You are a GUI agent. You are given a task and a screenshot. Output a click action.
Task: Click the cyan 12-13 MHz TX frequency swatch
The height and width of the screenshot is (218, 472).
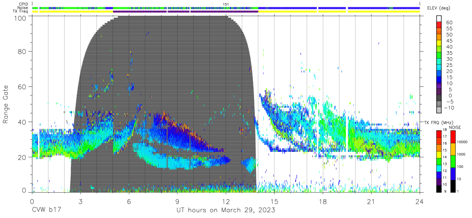(439, 168)
